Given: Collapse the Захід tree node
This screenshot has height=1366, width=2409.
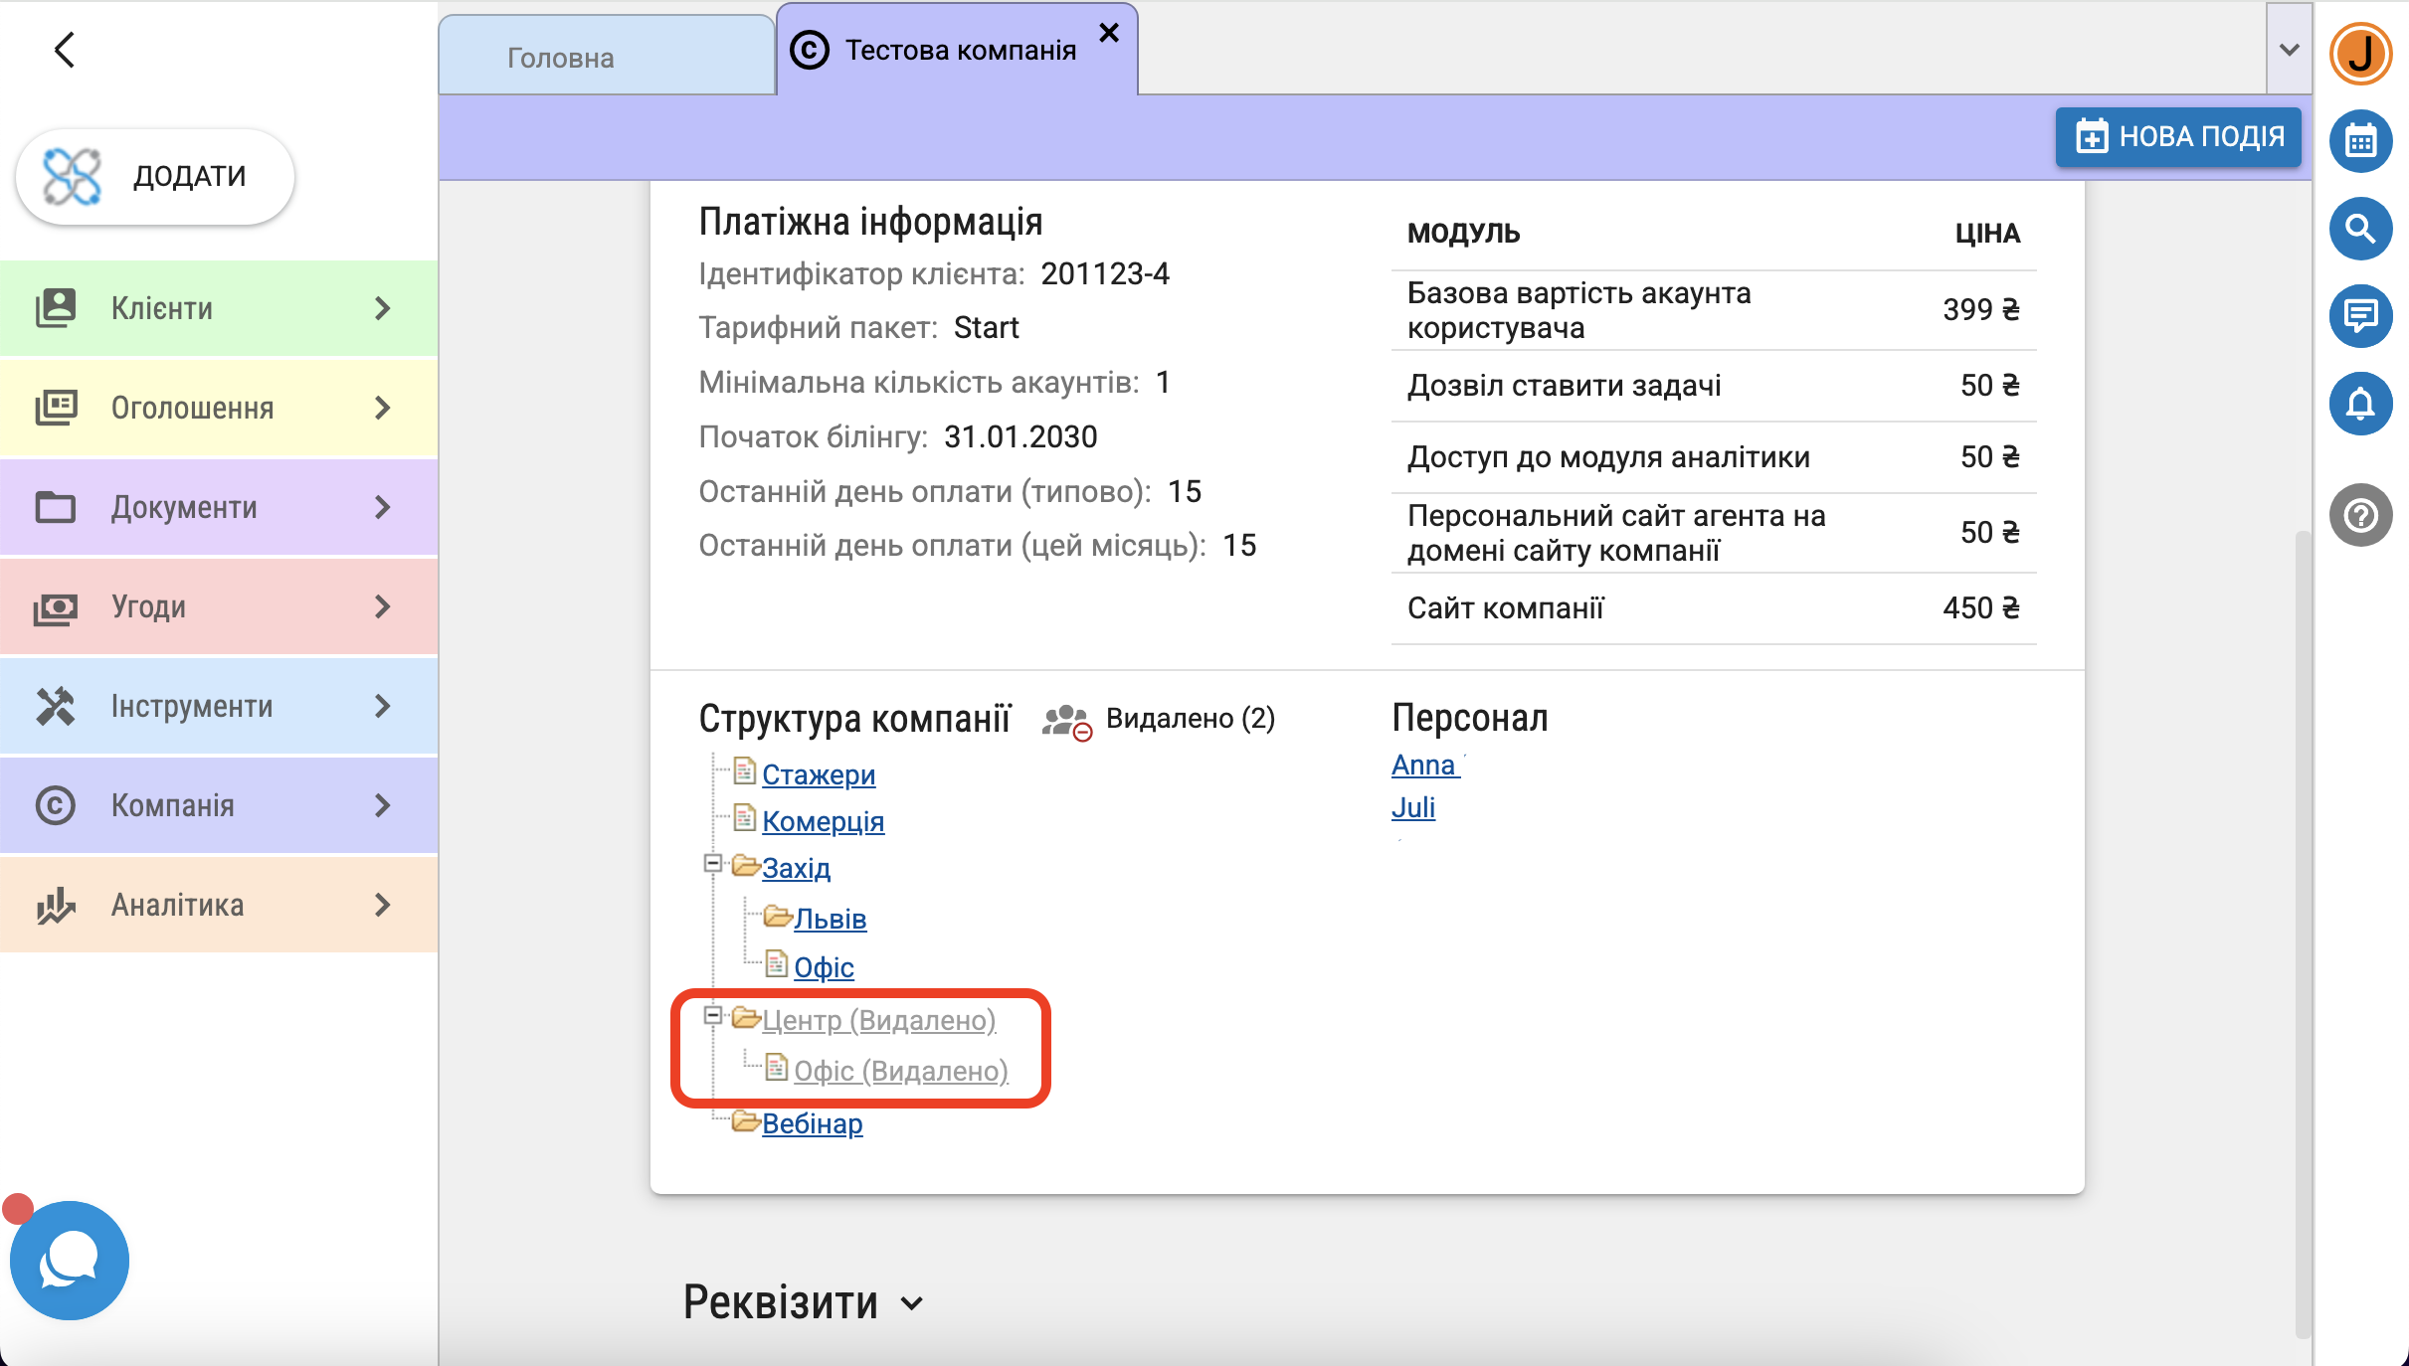Looking at the screenshot, I should click(x=712, y=863).
